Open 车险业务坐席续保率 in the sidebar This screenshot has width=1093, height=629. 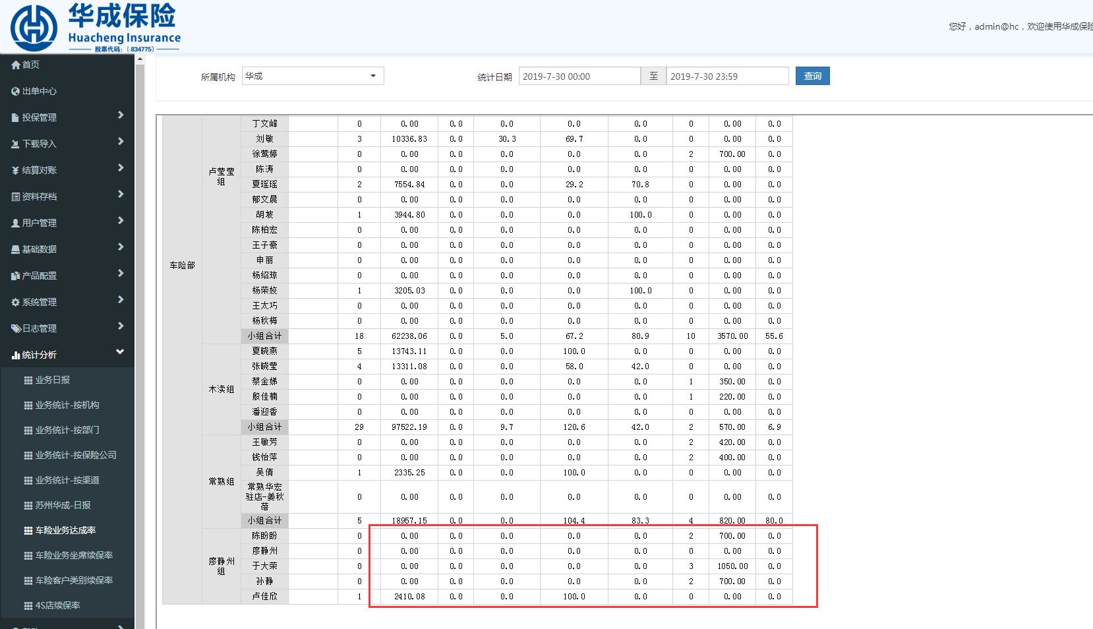tap(74, 555)
